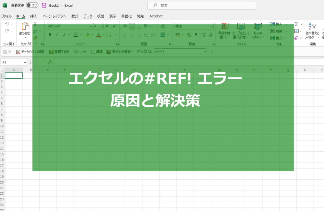Click the increase decimal icon
324x211 pixels.
click(203, 35)
